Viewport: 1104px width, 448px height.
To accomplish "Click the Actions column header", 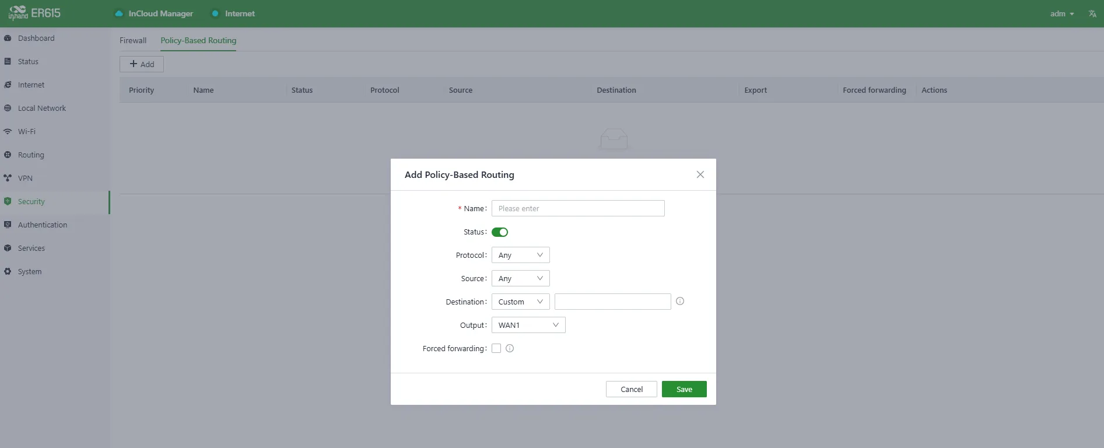I will [x=934, y=90].
